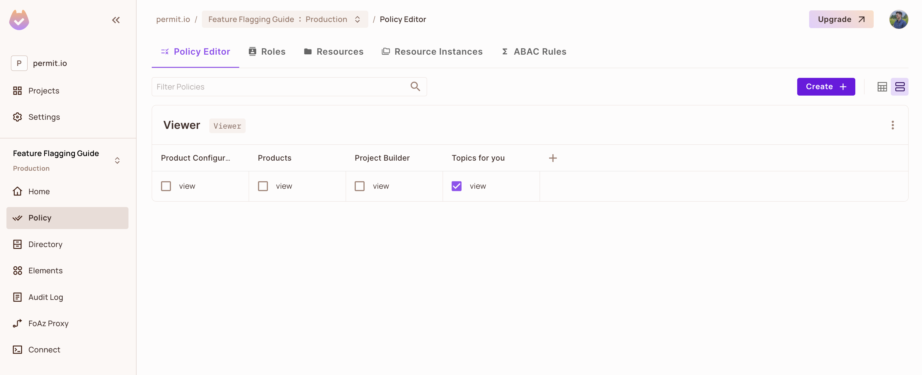Select the FoAz Proxy sidebar icon
The width and height of the screenshot is (922, 375).
click(18, 323)
